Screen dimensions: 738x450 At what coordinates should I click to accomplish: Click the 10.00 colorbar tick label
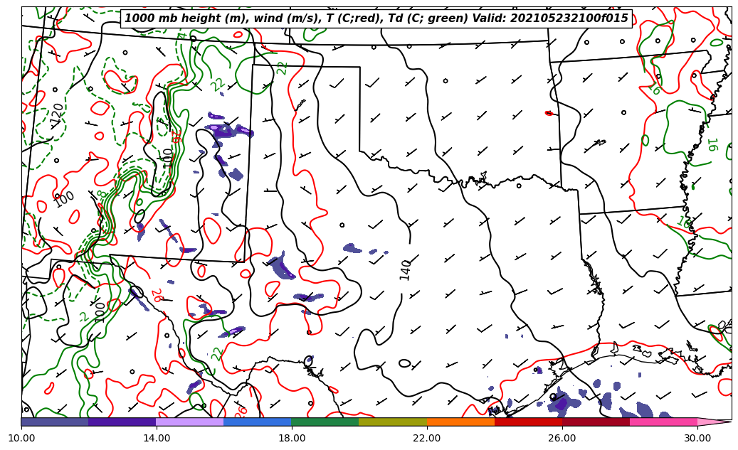point(21,438)
